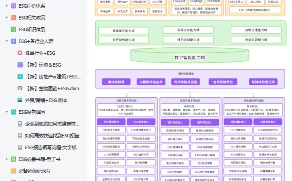Click the purple icon beside 【新】环境&ESG
This screenshot has height=181, width=292.
click(20, 65)
